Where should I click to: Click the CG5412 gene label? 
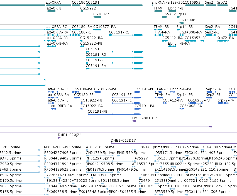169,14
